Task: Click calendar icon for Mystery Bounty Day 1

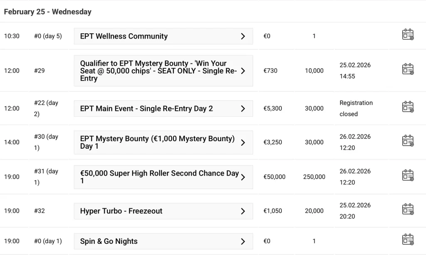Action: click(x=408, y=141)
